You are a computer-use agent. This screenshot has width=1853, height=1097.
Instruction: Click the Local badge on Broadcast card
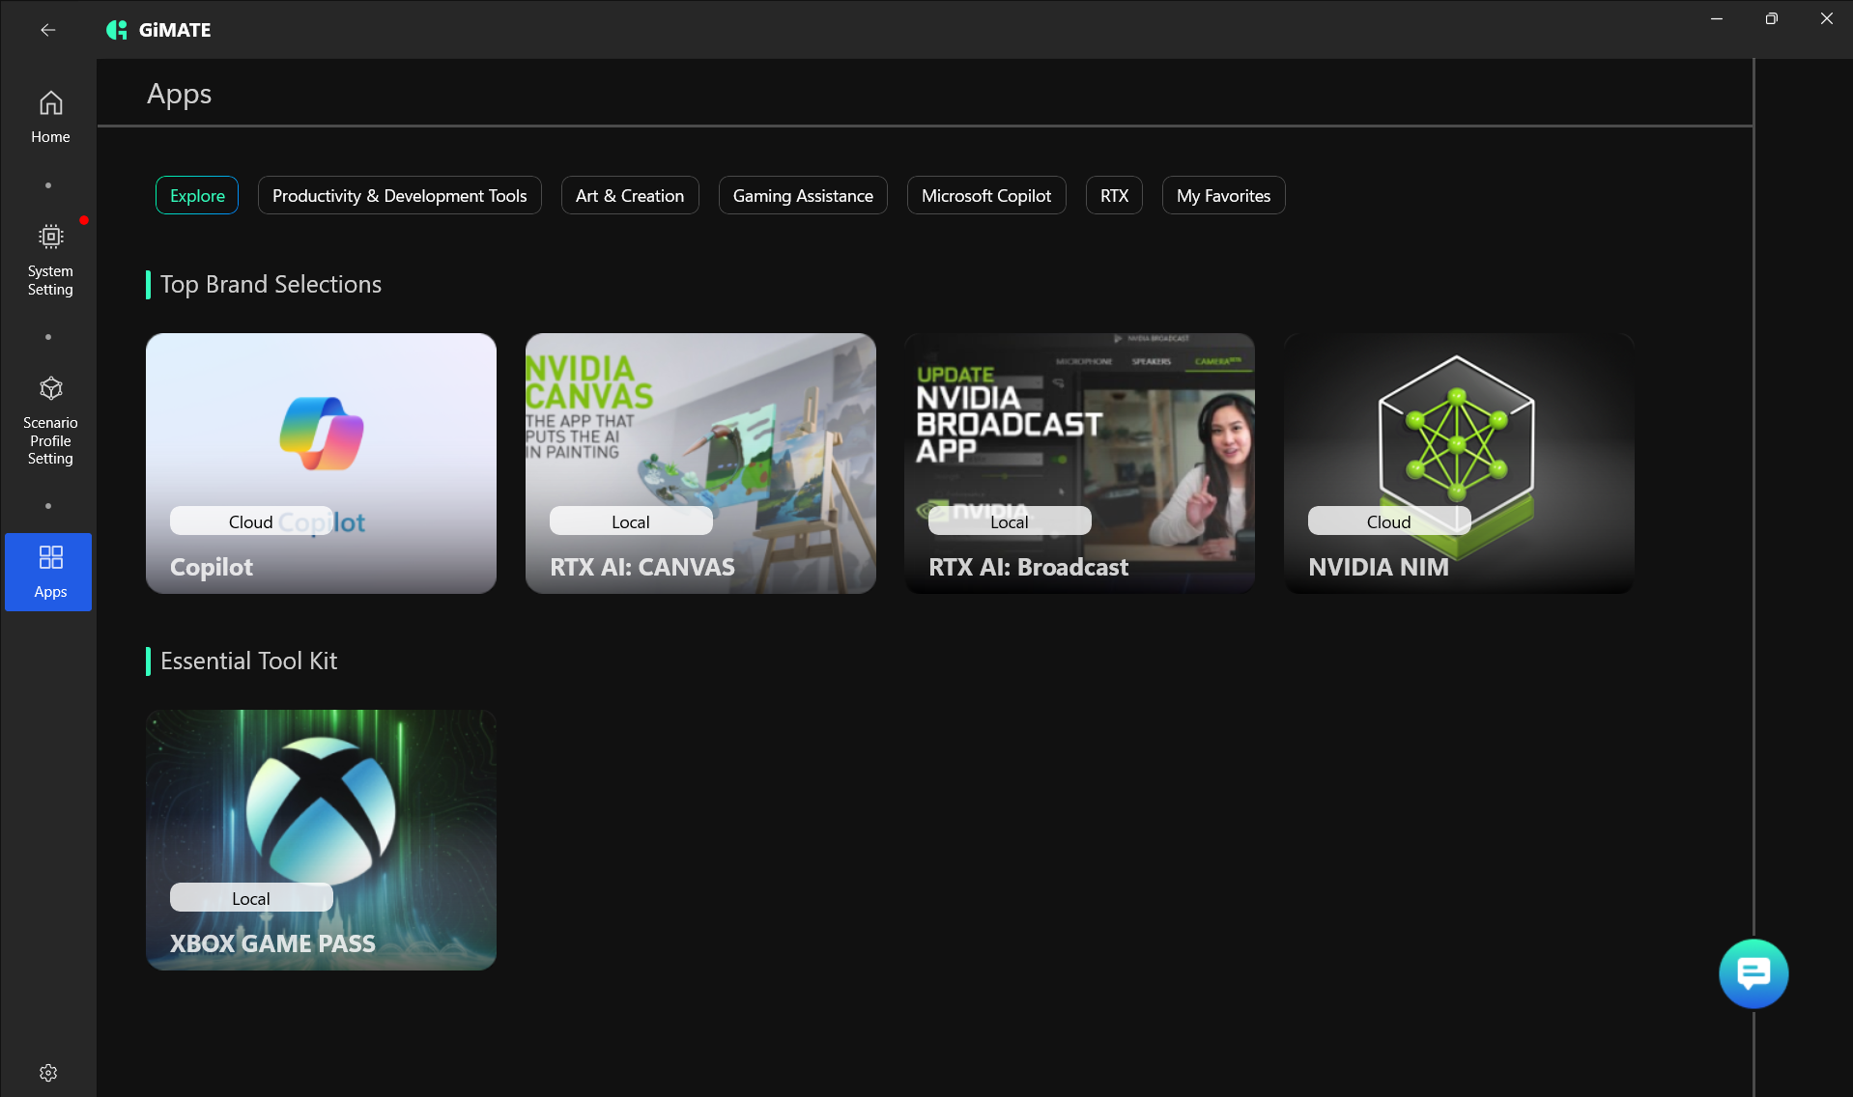tap(1010, 521)
